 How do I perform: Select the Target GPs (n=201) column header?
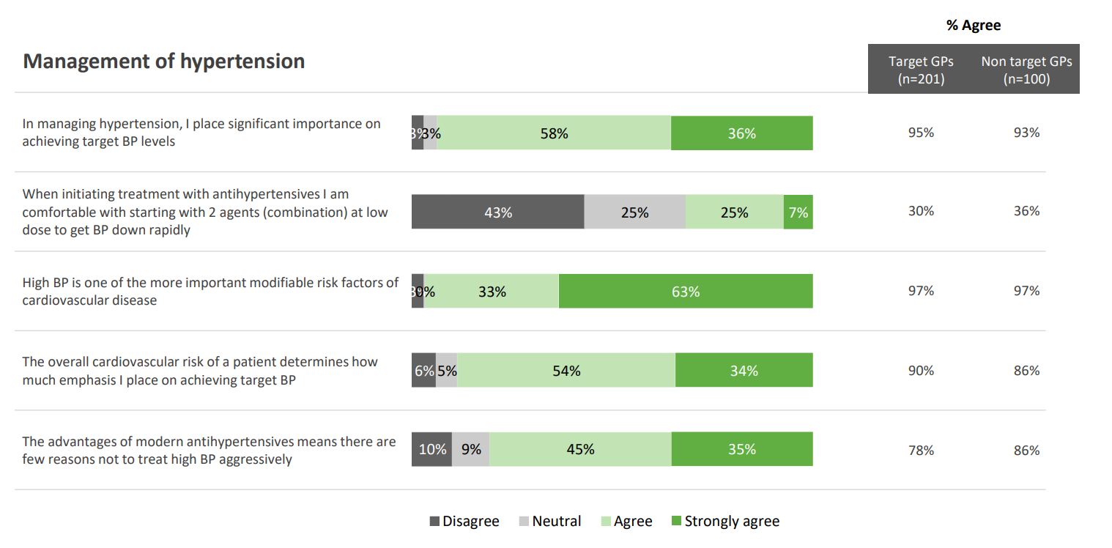coord(921,70)
